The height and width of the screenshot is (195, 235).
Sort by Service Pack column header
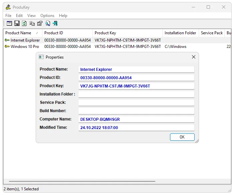click(212, 33)
